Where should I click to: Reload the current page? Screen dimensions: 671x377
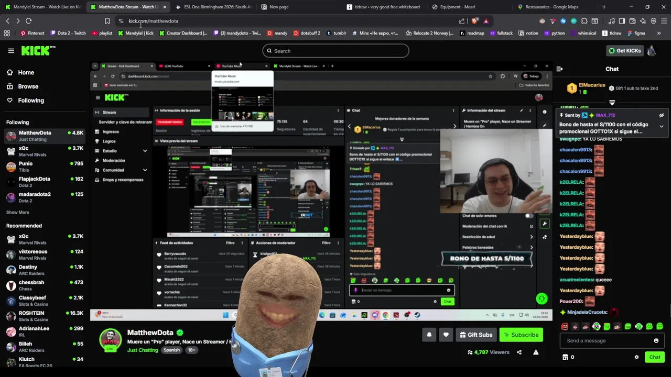click(29, 21)
